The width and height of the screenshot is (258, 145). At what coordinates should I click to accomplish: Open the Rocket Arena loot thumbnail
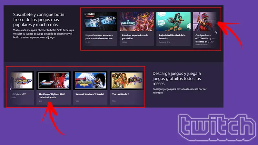(x=174, y=21)
